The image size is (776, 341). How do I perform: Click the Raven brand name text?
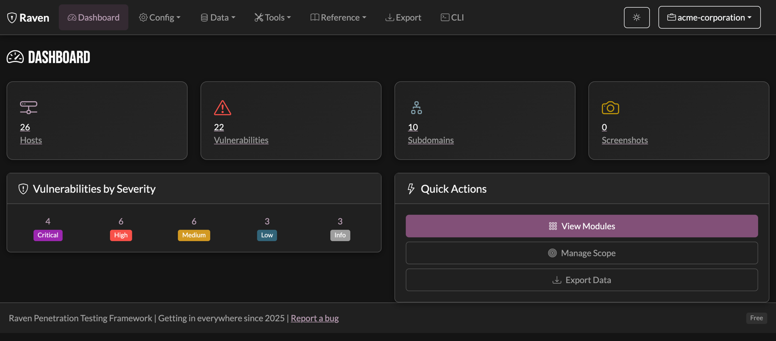point(34,18)
